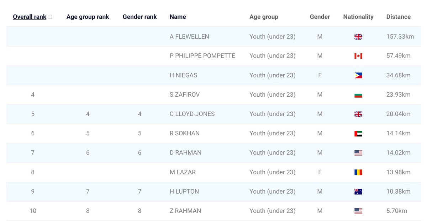Click the distance value 14.02km
Viewport: 427px width, 221px height.
click(399, 152)
